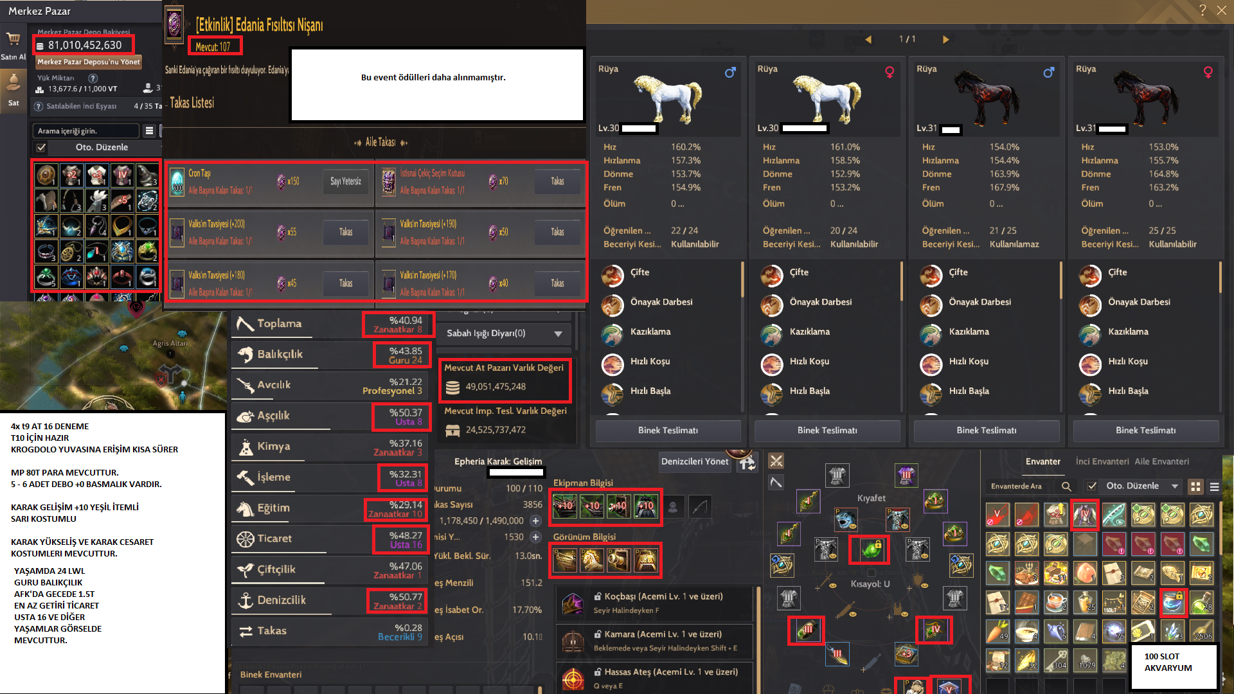
Task: Click Binek Teslimatı for first horse
Action: (x=668, y=431)
